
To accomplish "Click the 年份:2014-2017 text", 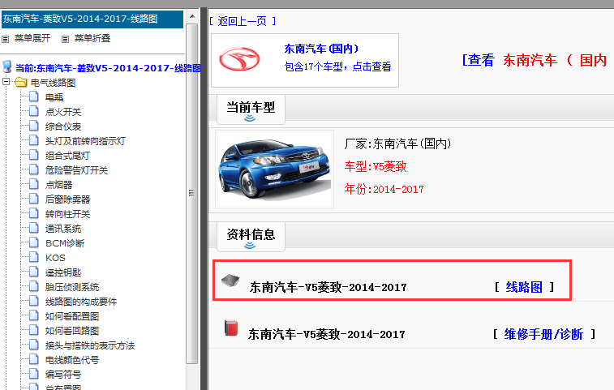I will tap(384, 190).
